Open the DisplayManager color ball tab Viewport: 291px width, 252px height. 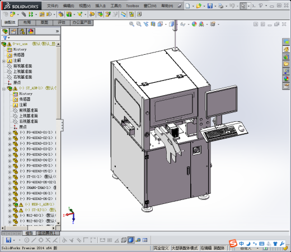(31, 31)
